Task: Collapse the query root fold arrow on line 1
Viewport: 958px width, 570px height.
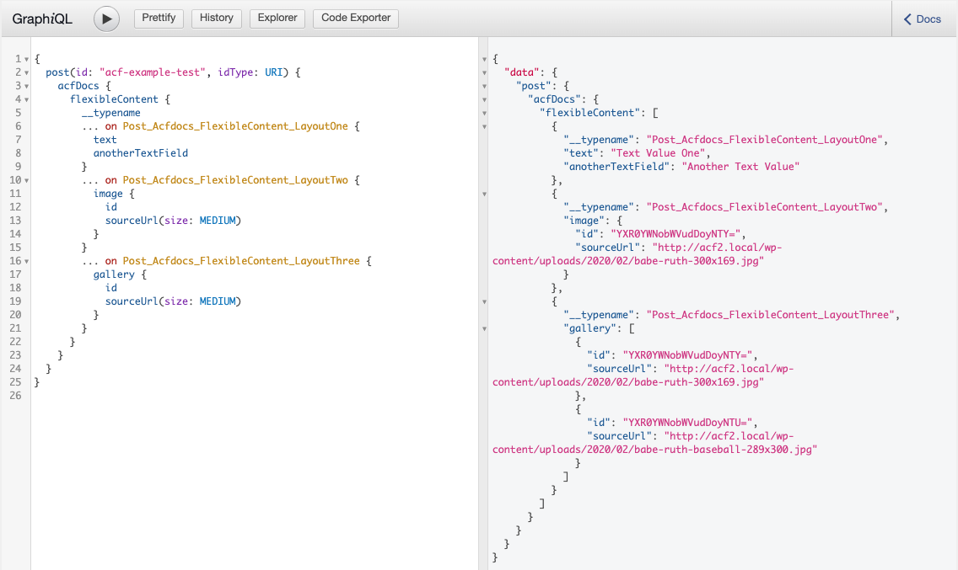Action: (x=26, y=59)
